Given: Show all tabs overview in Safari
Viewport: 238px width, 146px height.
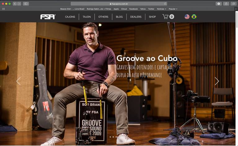Looking at the screenshot, I should (x=233, y=4).
